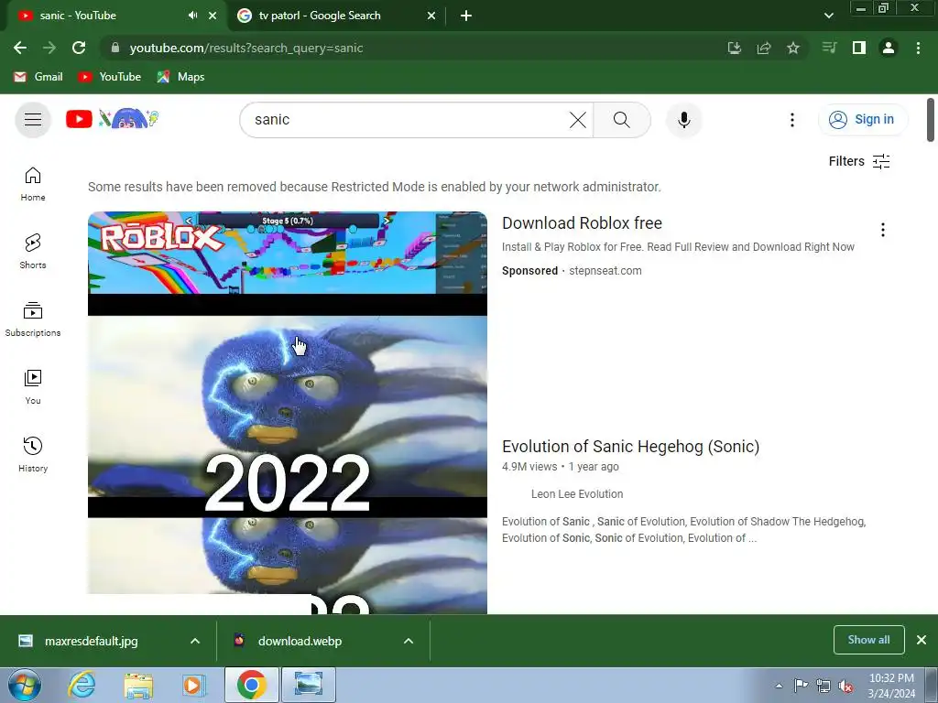Start voice search with the microphone icon
Screen dimensions: 938x703
coord(683,120)
